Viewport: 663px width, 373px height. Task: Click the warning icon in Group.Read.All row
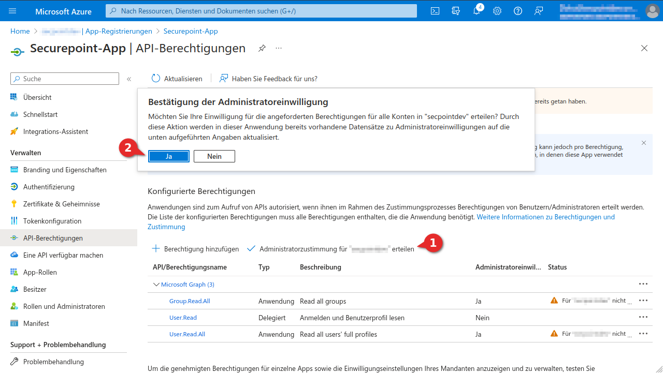pos(554,301)
